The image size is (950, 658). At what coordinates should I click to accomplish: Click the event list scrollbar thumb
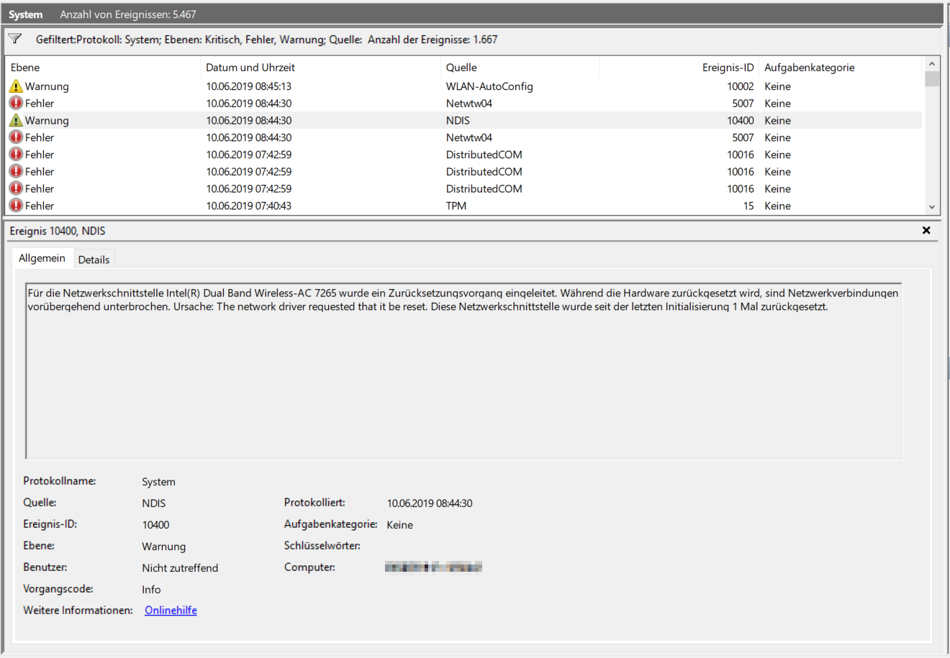point(932,78)
